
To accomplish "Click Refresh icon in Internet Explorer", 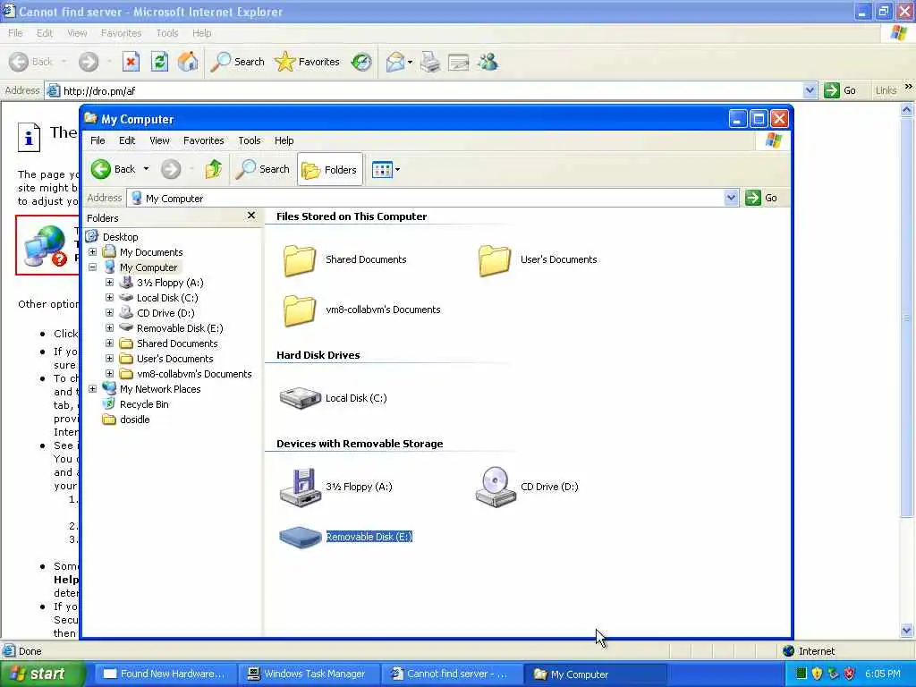I will click(x=159, y=62).
